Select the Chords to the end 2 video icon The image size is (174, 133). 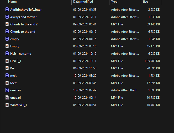click(x=7, y=24)
